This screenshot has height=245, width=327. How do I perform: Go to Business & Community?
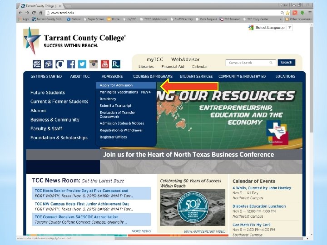(x=55, y=120)
